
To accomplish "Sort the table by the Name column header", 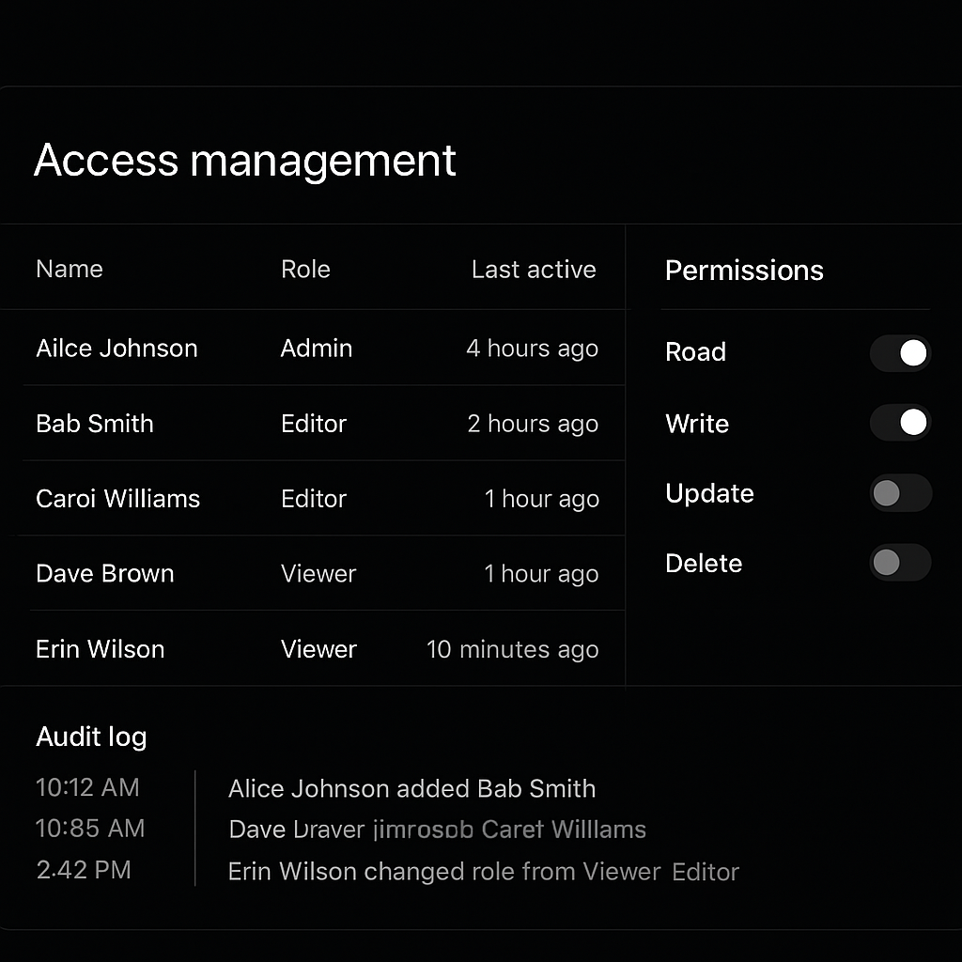I will pos(70,269).
